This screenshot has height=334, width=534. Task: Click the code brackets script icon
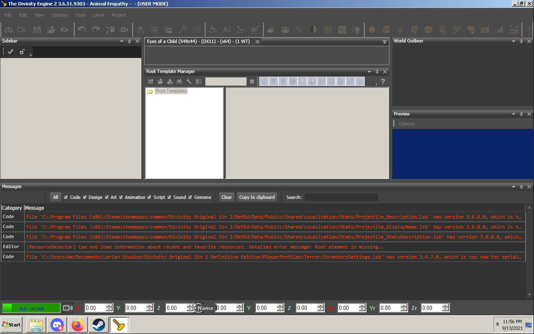[x=386, y=30]
